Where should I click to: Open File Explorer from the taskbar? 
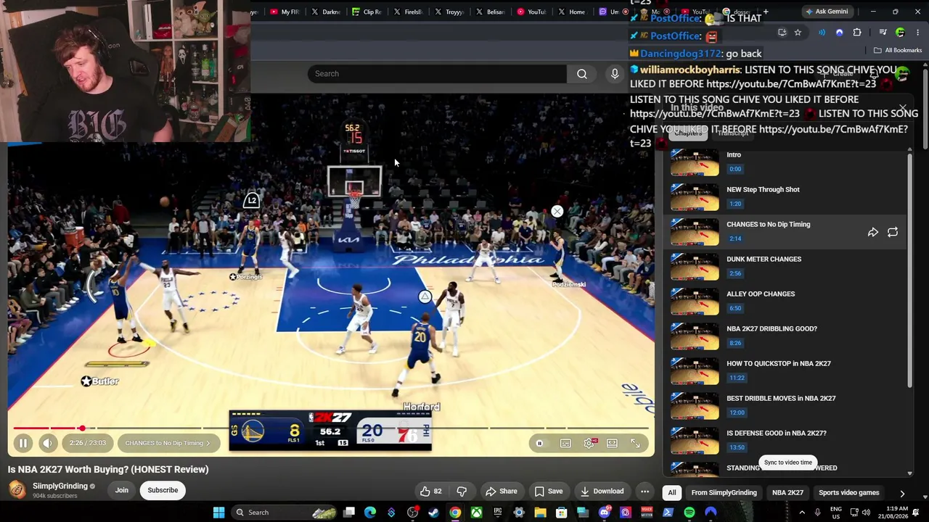[540, 513]
